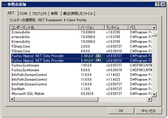Image resolution: width=168 pixels, height=118 pixels.
Task: Click the キャンセル button
Action: [x=149, y=111]
